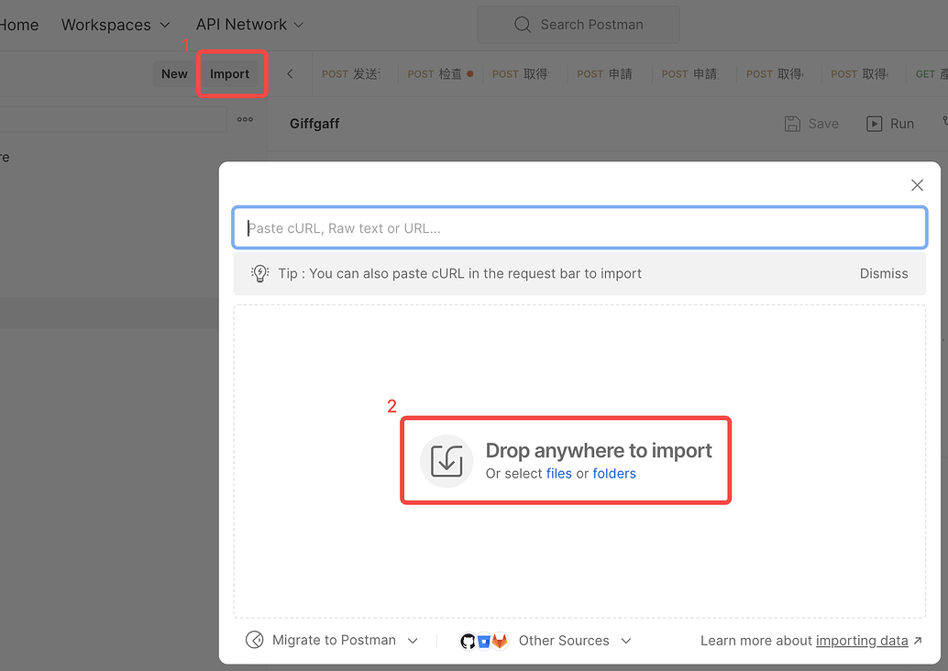Click the external-link arrow after importing data
Screen dimensions: 948x671
click(918, 640)
